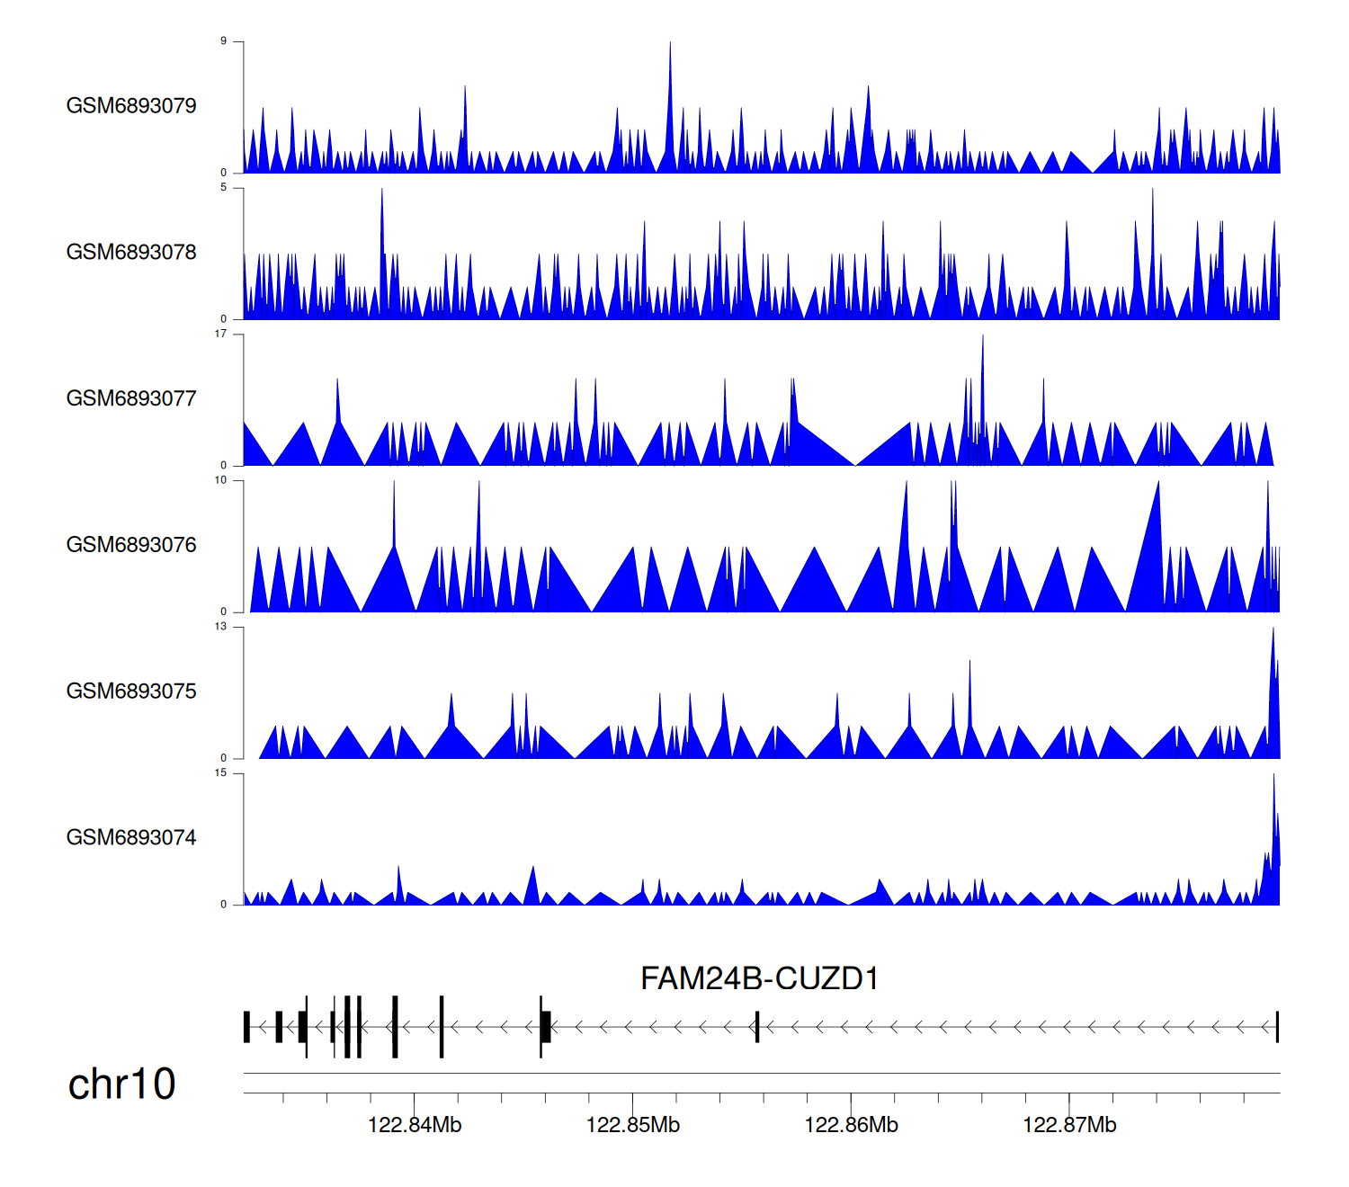Image resolution: width=1349 pixels, height=1187 pixels.
Task: Select the GSM6893076 track name
Action: click(131, 545)
